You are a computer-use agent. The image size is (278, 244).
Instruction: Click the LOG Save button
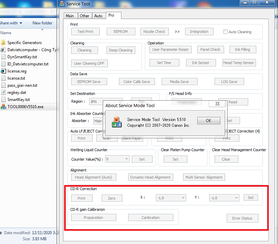point(229,82)
